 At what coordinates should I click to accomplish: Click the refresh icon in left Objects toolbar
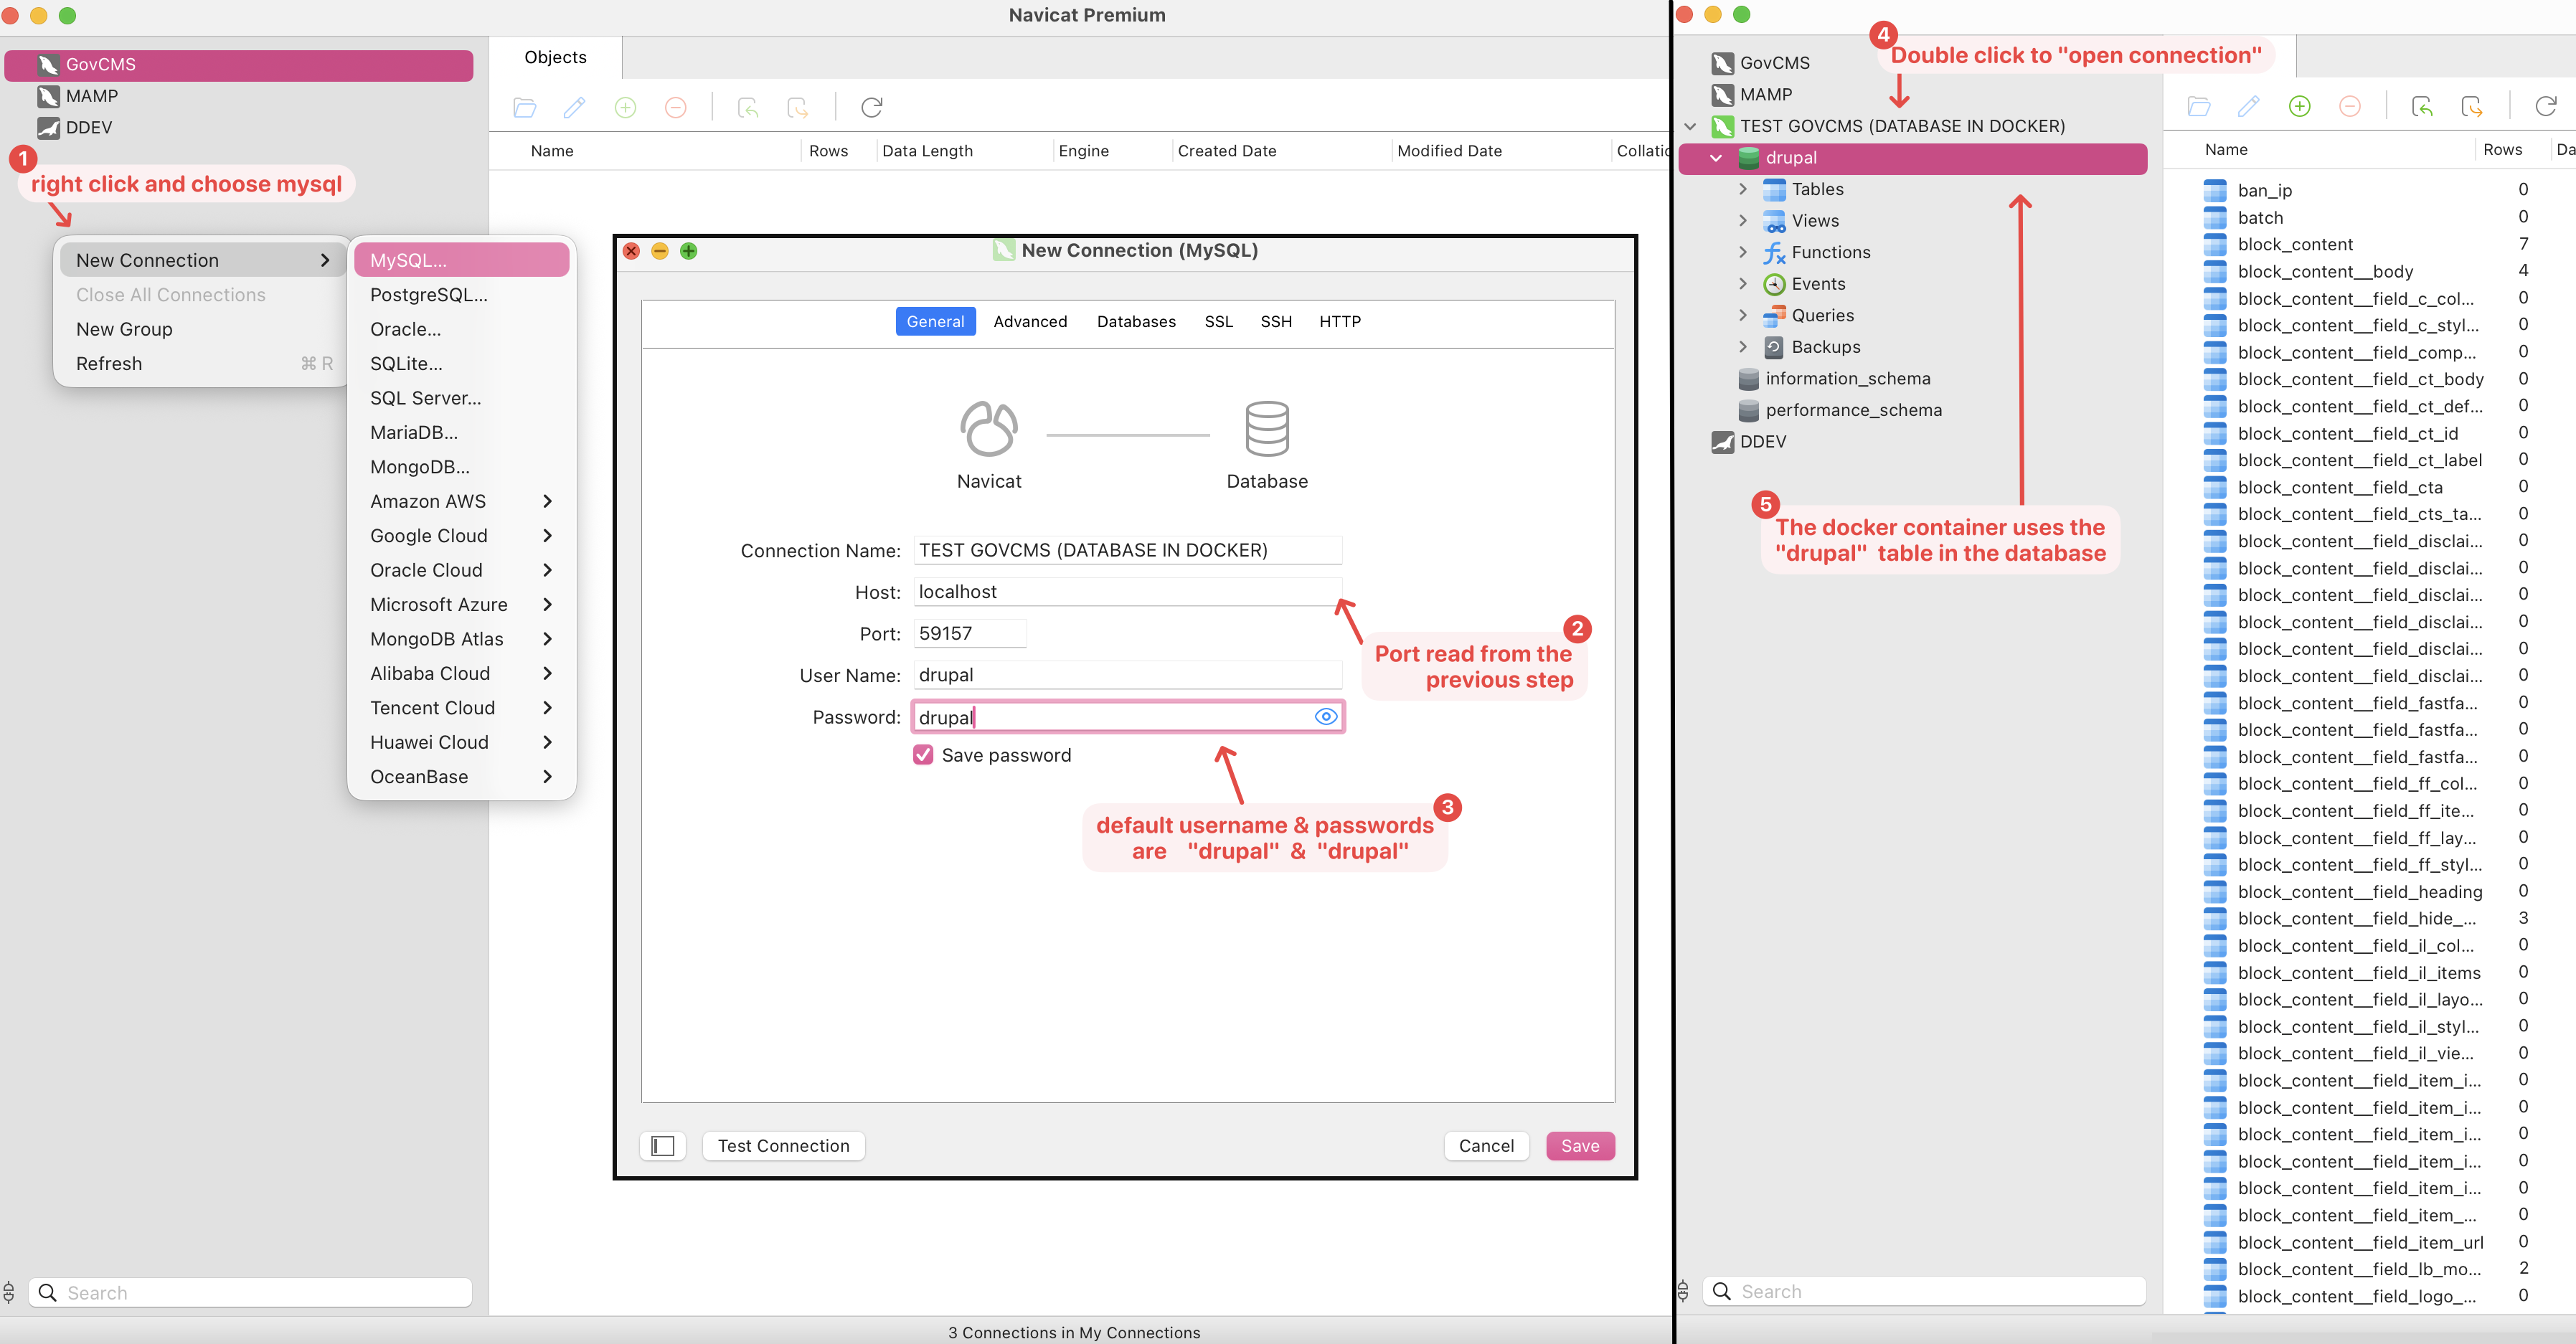[871, 107]
